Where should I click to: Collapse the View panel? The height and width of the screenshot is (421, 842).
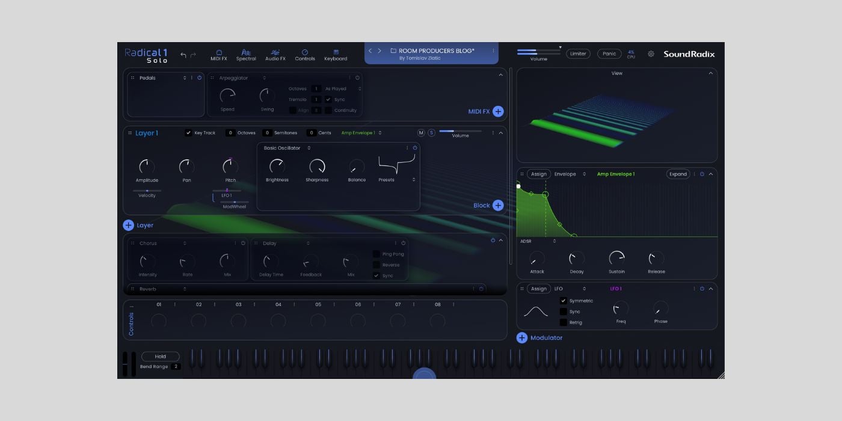tap(710, 73)
